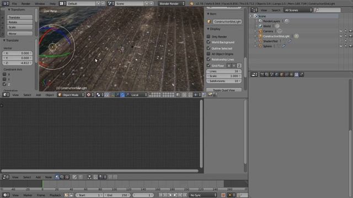Image resolution: width=353 pixels, height=198 pixels.
Task: Open the Node editor type selector
Action: [x=6, y=177]
